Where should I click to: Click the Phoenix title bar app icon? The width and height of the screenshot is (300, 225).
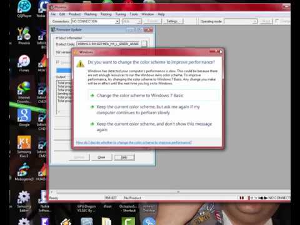(51, 7)
